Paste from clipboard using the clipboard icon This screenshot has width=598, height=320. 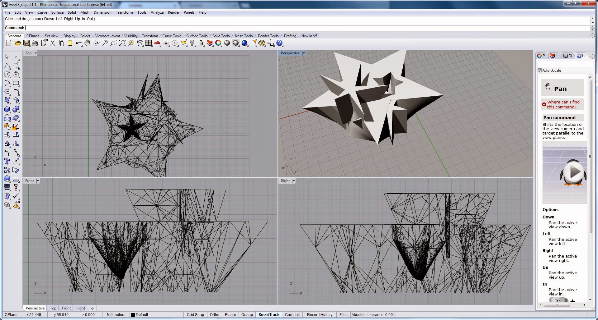pyautogui.click(x=70, y=43)
